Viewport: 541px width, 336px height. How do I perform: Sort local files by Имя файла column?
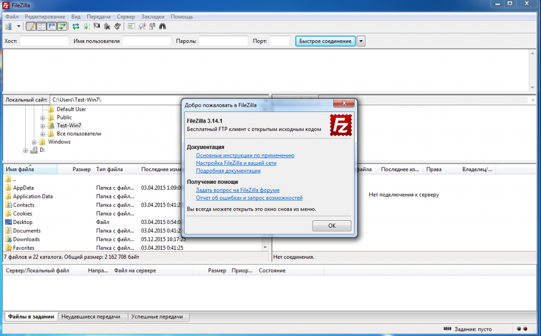(30, 170)
